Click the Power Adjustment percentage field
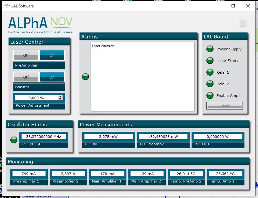 coord(36,98)
